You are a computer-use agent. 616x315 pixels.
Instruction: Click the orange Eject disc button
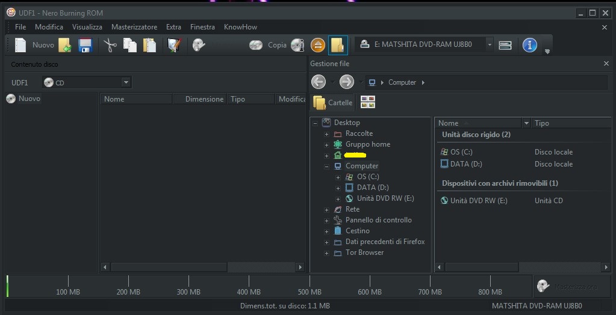318,45
